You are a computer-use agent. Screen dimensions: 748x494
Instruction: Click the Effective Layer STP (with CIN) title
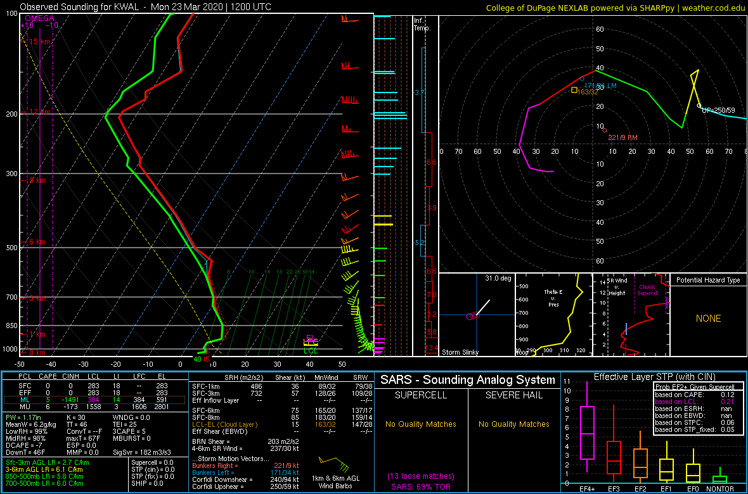tap(654, 377)
